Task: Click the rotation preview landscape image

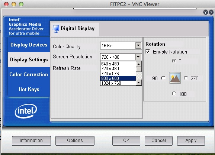Action: click(x=175, y=78)
